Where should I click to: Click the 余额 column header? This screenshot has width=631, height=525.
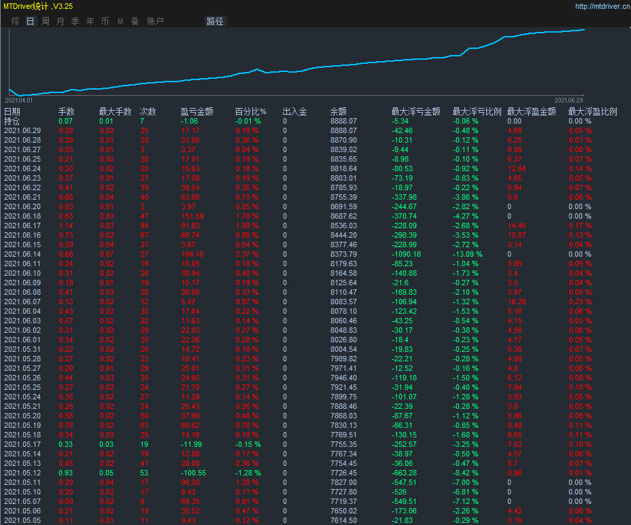[x=338, y=111]
